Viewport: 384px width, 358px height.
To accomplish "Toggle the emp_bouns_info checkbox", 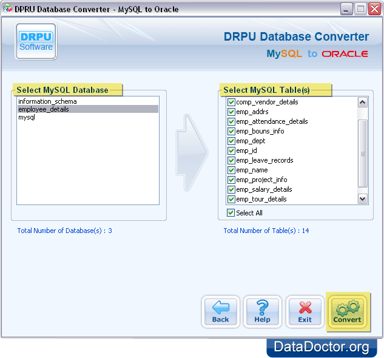I will 231,131.
